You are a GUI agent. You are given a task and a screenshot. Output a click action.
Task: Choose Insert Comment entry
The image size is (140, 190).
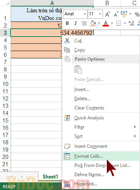101,146
